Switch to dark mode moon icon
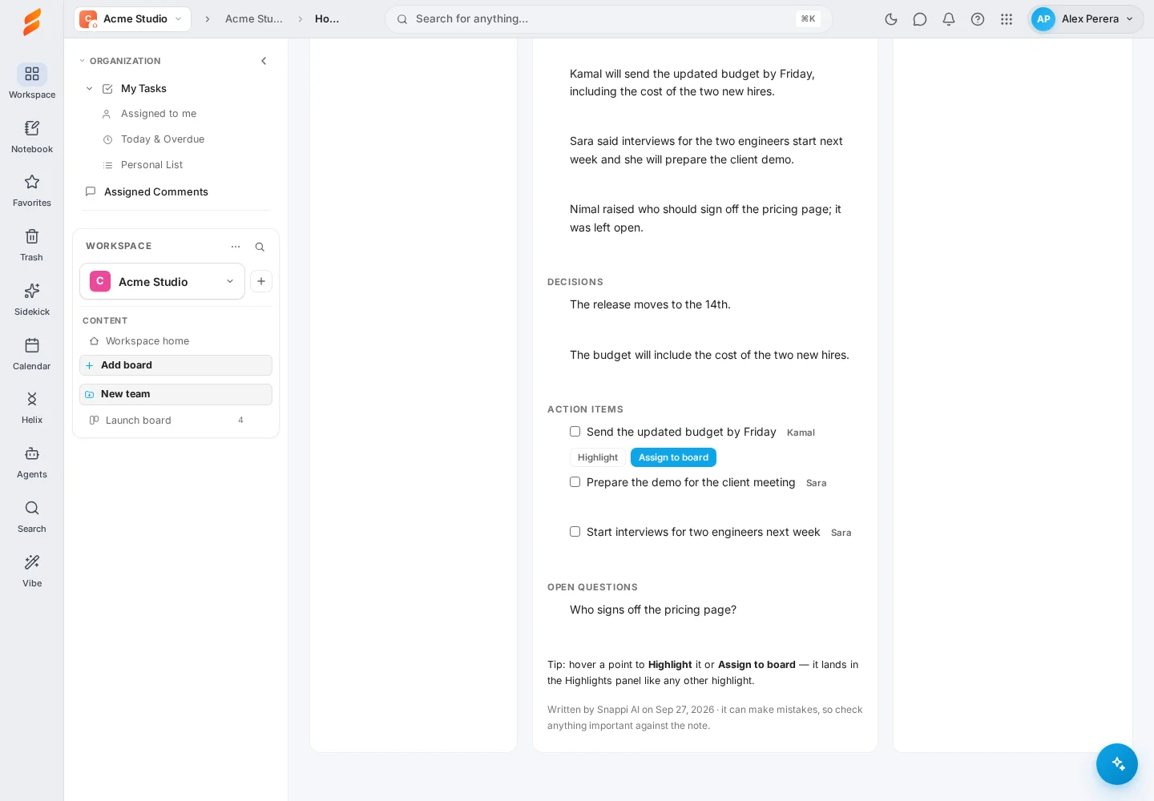 [891, 19]
